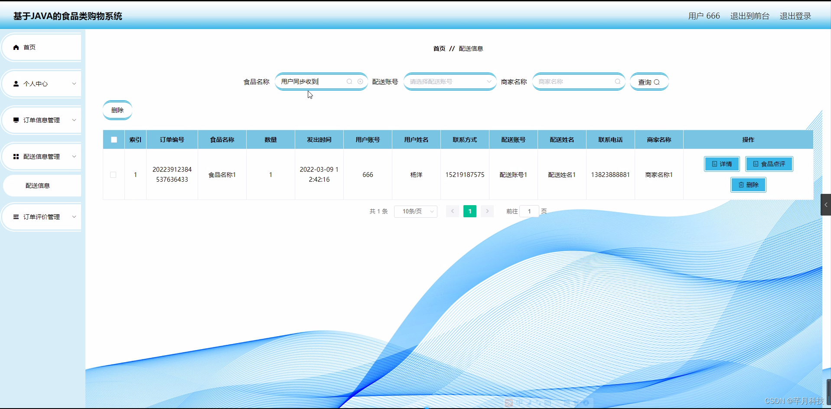
Task: Click 退出到前台 in the top bar
Action: click(x=750, y=16)
